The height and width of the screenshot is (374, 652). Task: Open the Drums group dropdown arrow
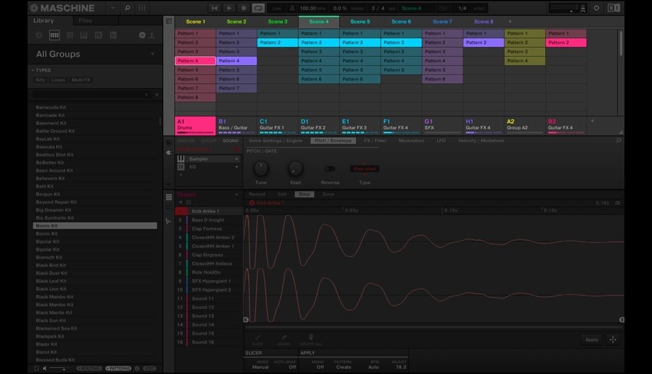tap(237, 195)
